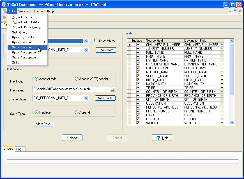
Task: Switch to the bottom Unload tab
Action: 8,149
